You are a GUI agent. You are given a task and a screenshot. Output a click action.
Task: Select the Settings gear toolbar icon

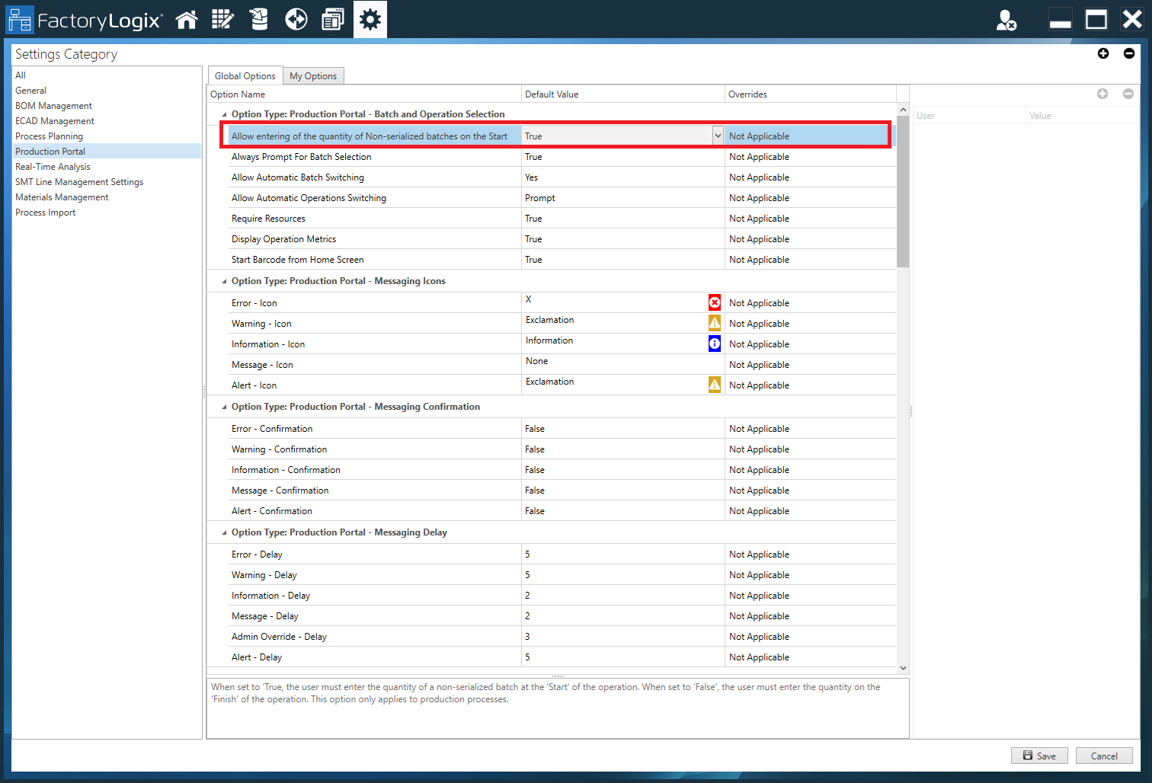tap(370, 19)
